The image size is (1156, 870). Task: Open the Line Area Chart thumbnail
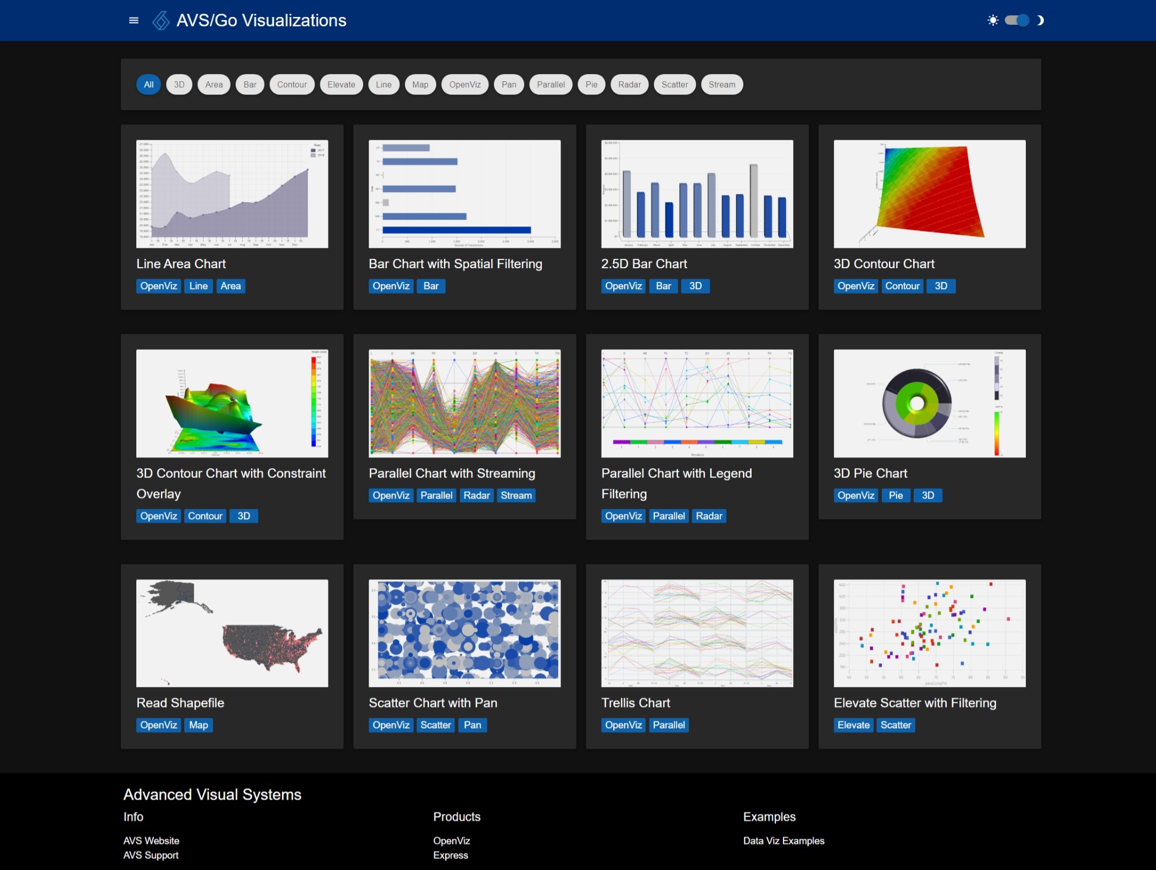[232, 194]
